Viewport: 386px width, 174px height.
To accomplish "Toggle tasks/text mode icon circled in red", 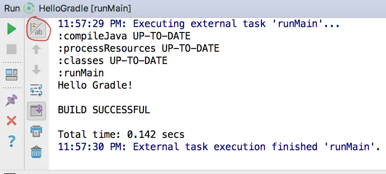I will click(x=36, y=29).
